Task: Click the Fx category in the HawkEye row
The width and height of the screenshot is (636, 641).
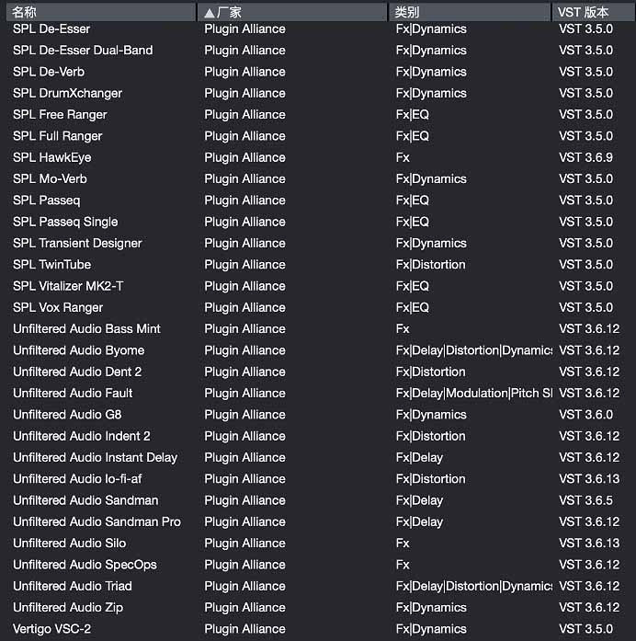Action: (x=403, y=157)
